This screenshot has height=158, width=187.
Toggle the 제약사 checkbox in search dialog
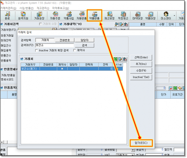74,50
